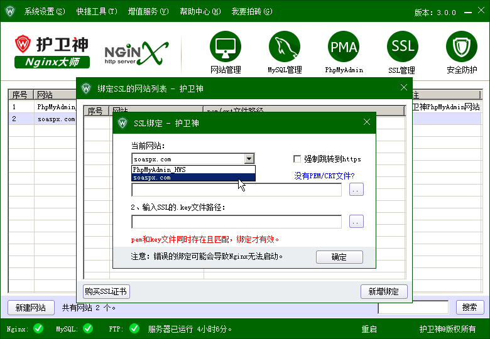
Task: Click the 新增绑定 button
Action: pyautogui.click(x=384, y=291)
